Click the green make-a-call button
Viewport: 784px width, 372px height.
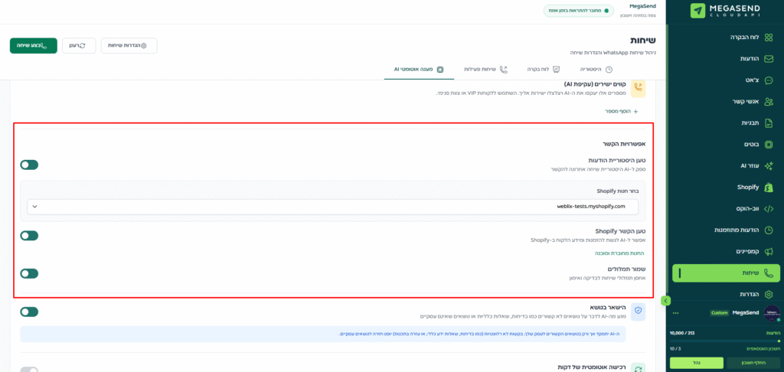tap(34, 45)
